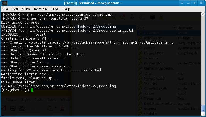Open the File menu
The height and width of the screenshot is (117, 206).
6,9
